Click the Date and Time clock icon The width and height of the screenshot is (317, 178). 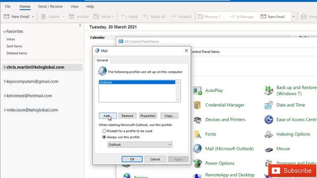[x=268, y=105]
